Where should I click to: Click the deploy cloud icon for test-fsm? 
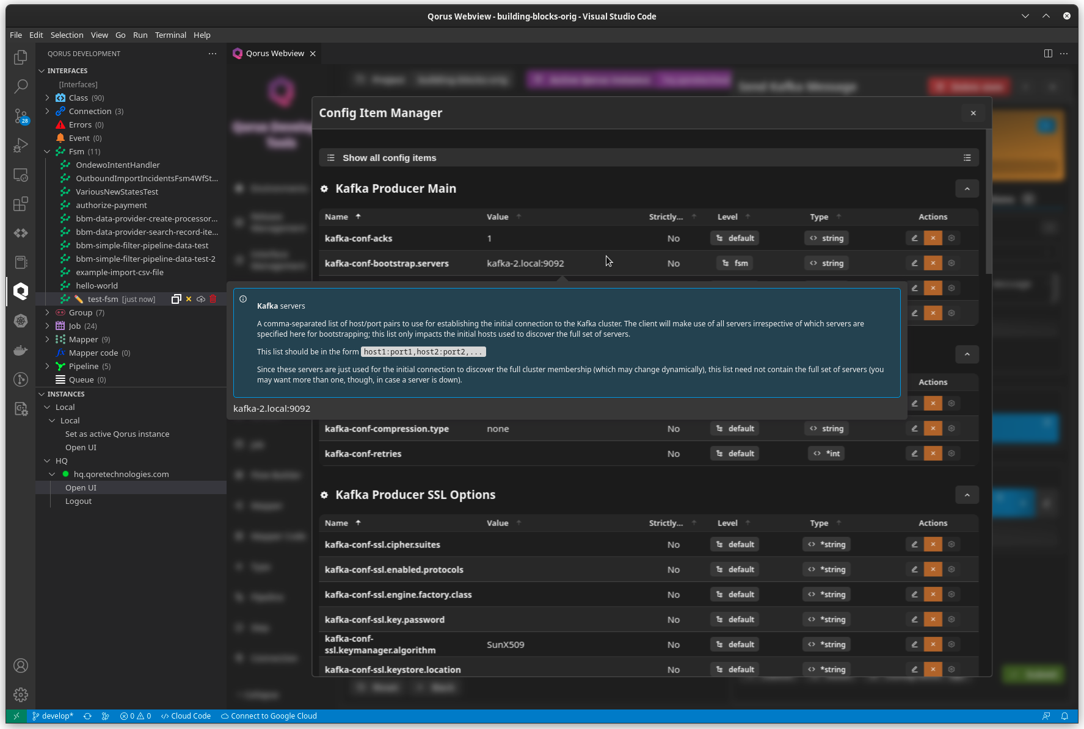pyautogui.click(x=200, y=299)
